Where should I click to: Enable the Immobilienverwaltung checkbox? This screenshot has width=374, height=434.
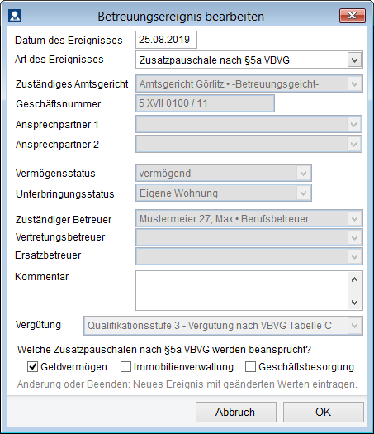point(125,367)
